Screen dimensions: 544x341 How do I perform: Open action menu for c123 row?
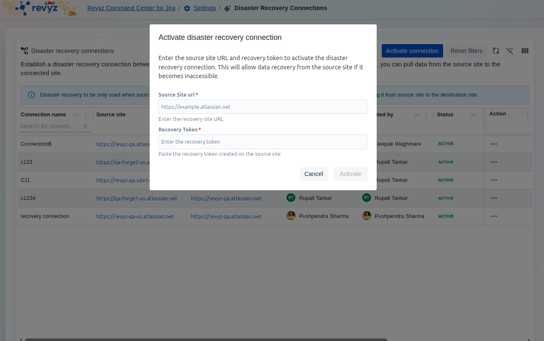coord(494,162)
